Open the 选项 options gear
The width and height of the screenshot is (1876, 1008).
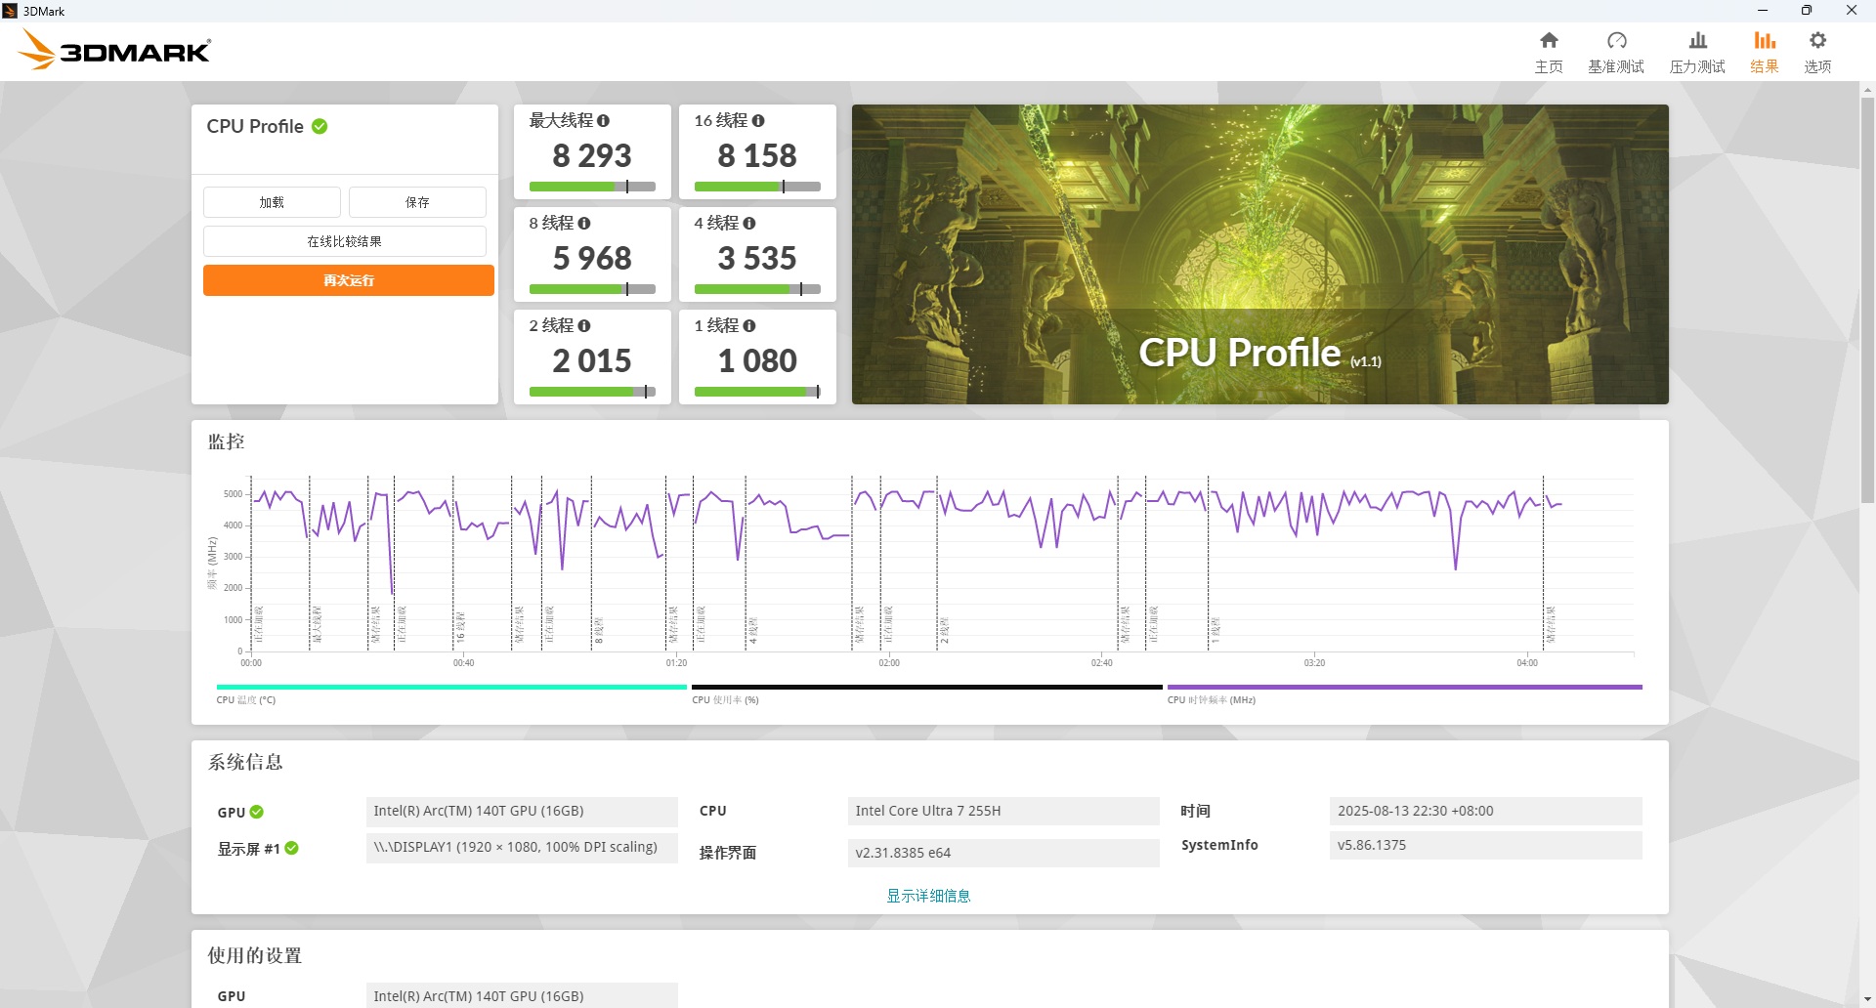(x=1817, y=52)
